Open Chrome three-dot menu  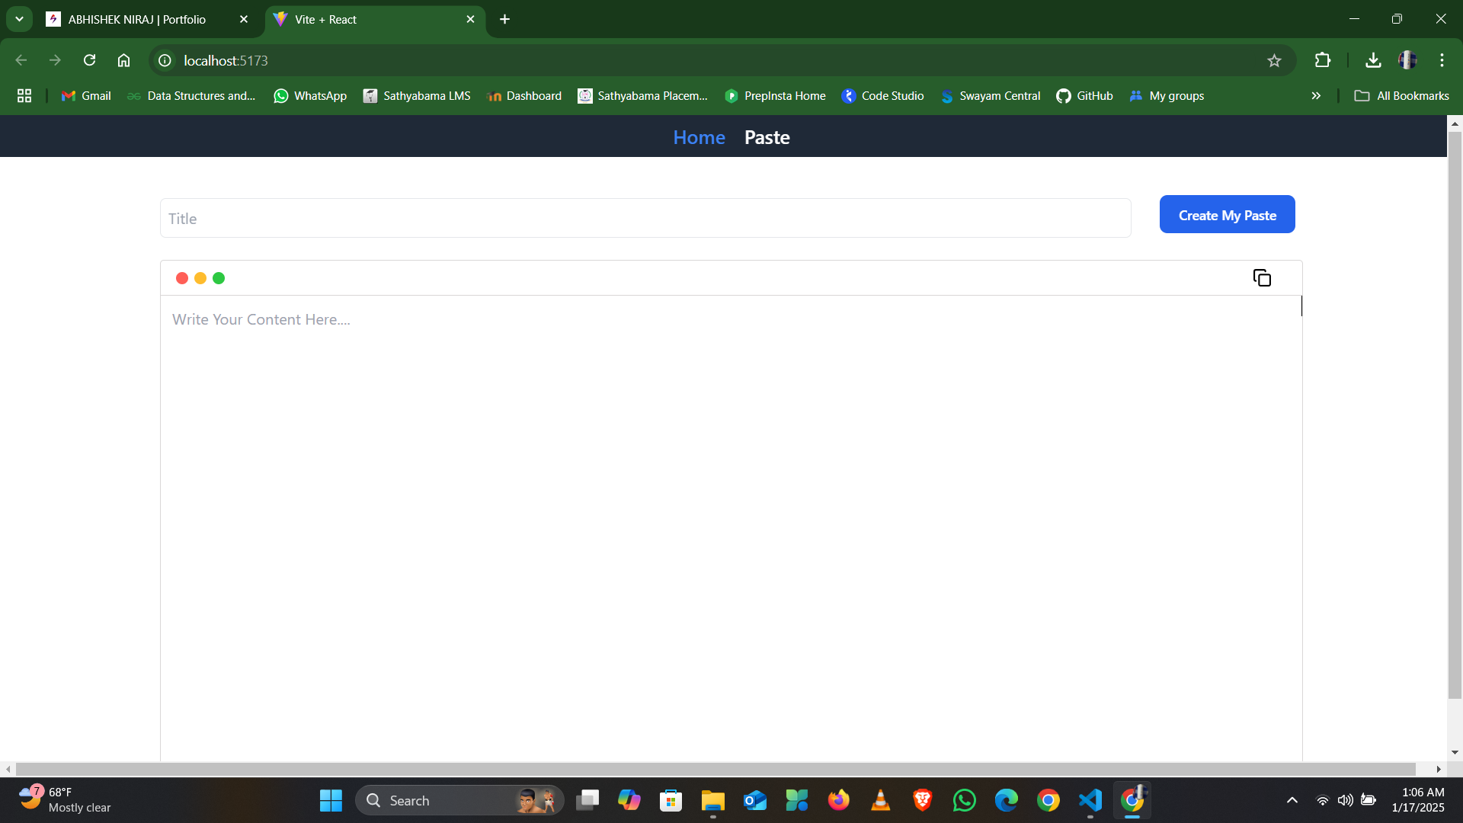click(1442, 60)
